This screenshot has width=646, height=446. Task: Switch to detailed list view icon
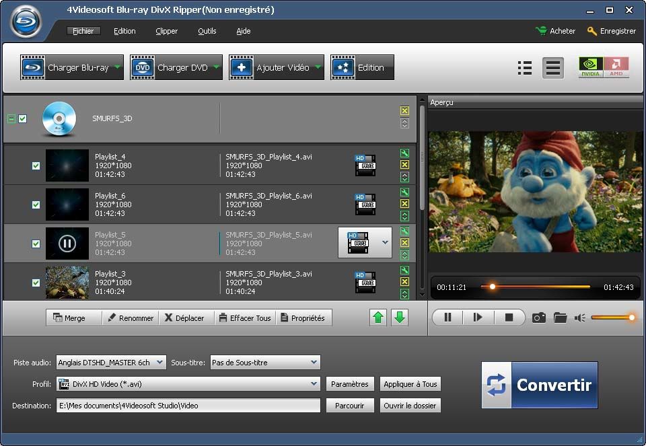pos(553,68)
